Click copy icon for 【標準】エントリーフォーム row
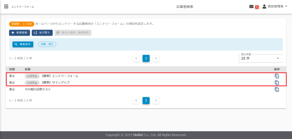This screenshot has width=292, height=139. click(276, 76)
